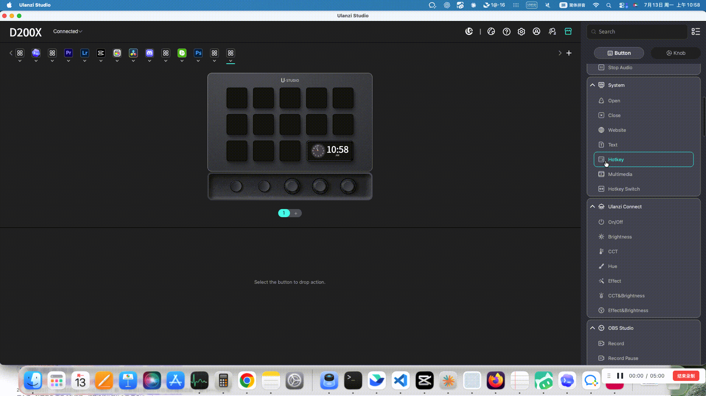
Task: Open the settings gear in Ulanzi Studio
Action: (x=521, y=32)
